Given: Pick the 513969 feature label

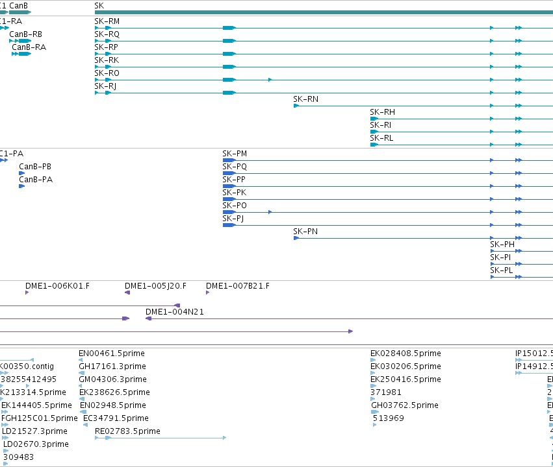Looking at the screenshot, I should tap(389, 418).
